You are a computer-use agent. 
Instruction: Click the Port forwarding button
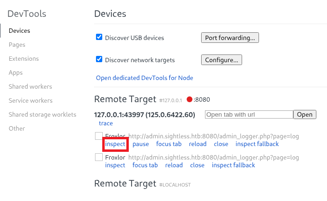click(230, 38)
